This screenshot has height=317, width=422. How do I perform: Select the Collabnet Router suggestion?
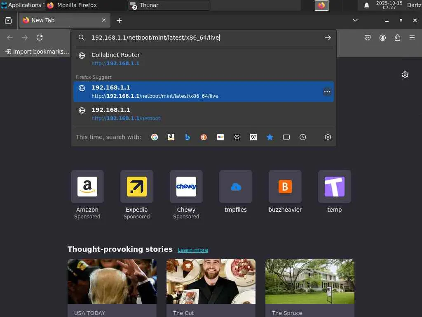click(204, 59)
